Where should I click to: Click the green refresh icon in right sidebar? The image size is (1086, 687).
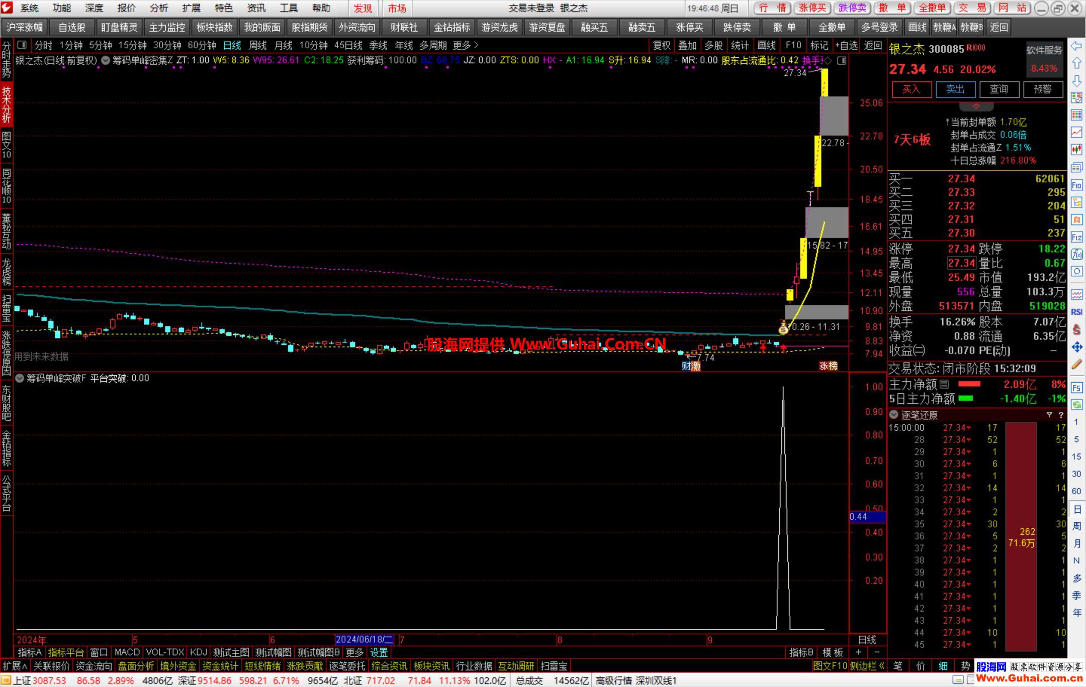[x=1076, y=404]
